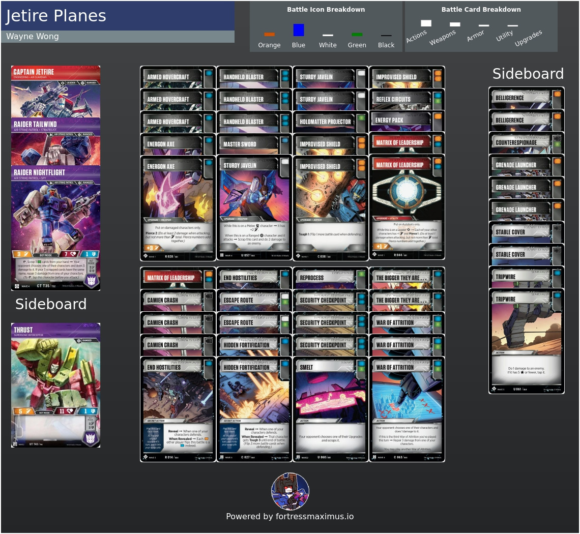Click the "Upgrades" chart label

pos(528,38)
